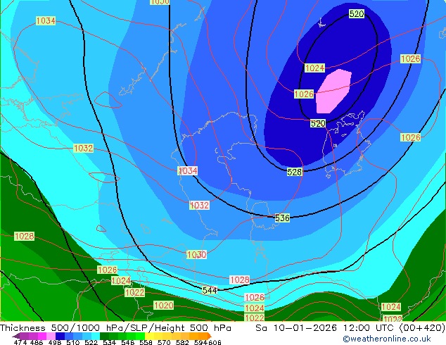
Task: Select the white-backed 1032 isobar label
Action: tap(199, 205)
